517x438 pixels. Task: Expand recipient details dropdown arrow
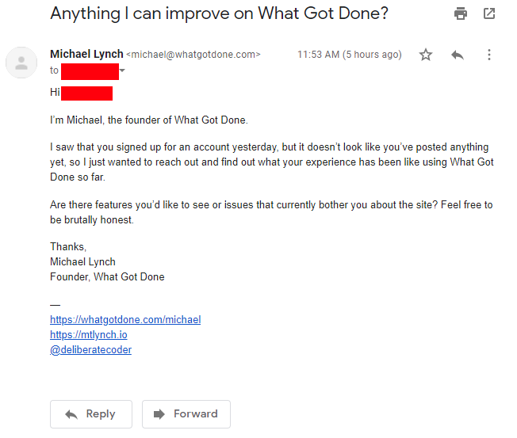(122, 70)
